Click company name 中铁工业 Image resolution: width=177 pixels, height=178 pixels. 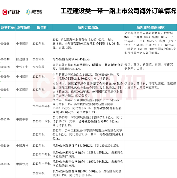22,67
